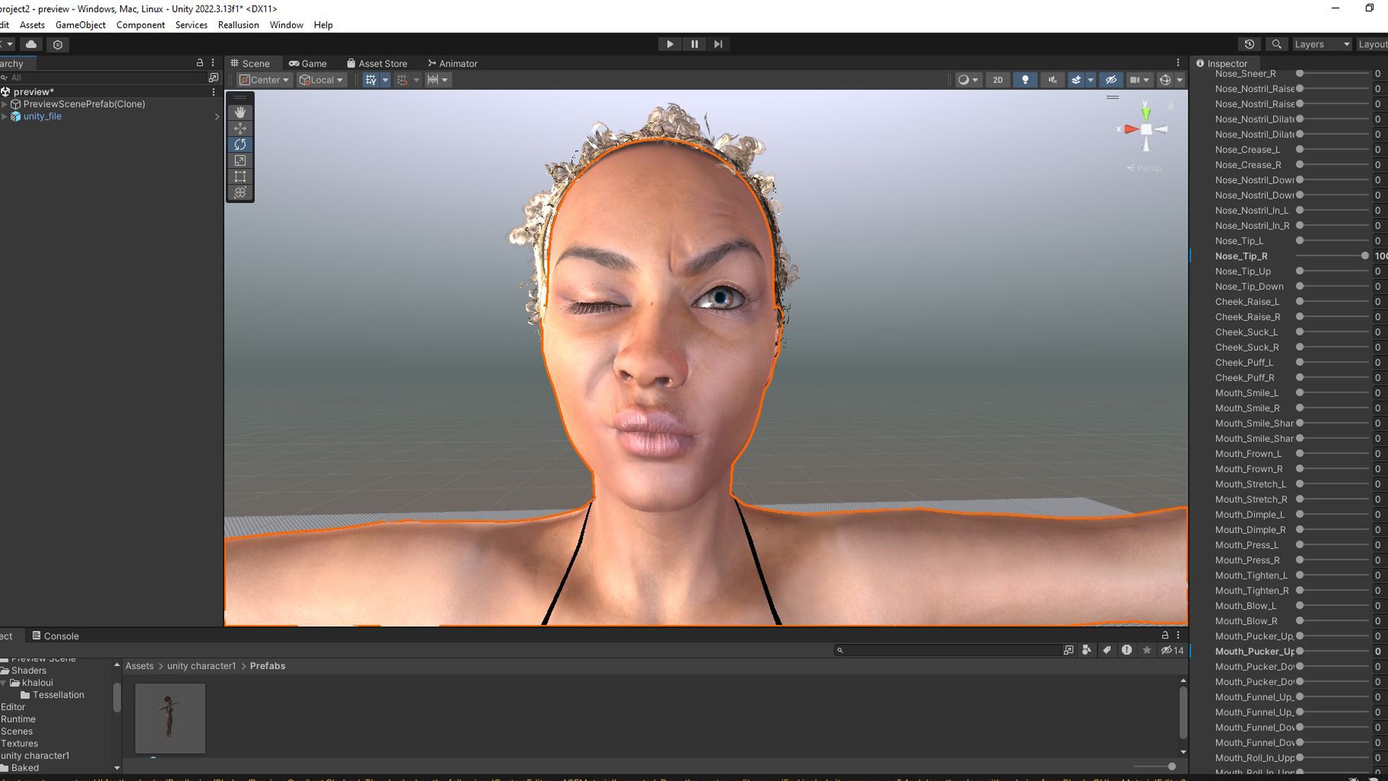The height and width of the screenshot is (781, 1388).
Task: Select the character prefab thumbnail
Action: [x=170, y=718]
